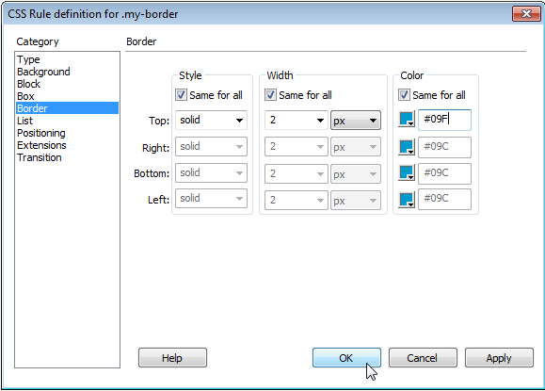Expand the Top border style dropdown
The image size is (545, 391).
click(x=211, y=120)
